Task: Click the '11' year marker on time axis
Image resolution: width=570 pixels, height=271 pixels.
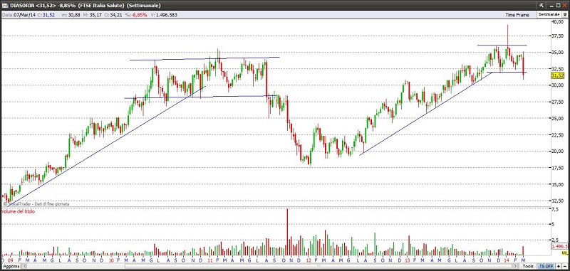Action: (x=210, y=260)
